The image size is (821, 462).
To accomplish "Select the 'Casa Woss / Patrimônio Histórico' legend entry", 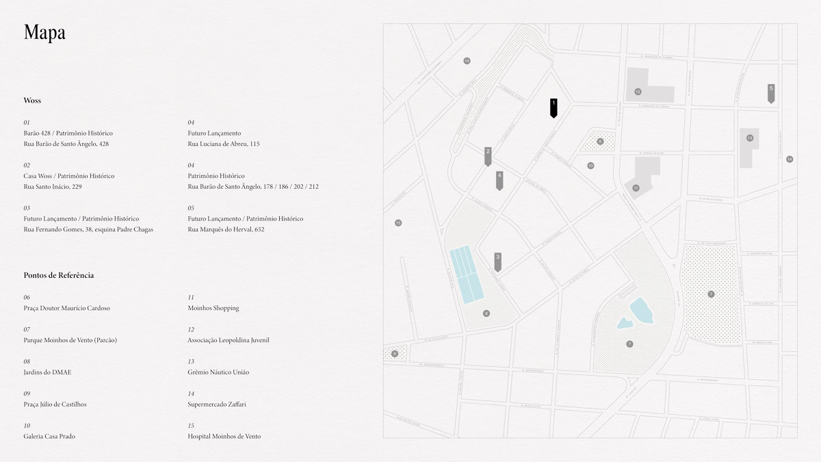I will tap(68, 176).
